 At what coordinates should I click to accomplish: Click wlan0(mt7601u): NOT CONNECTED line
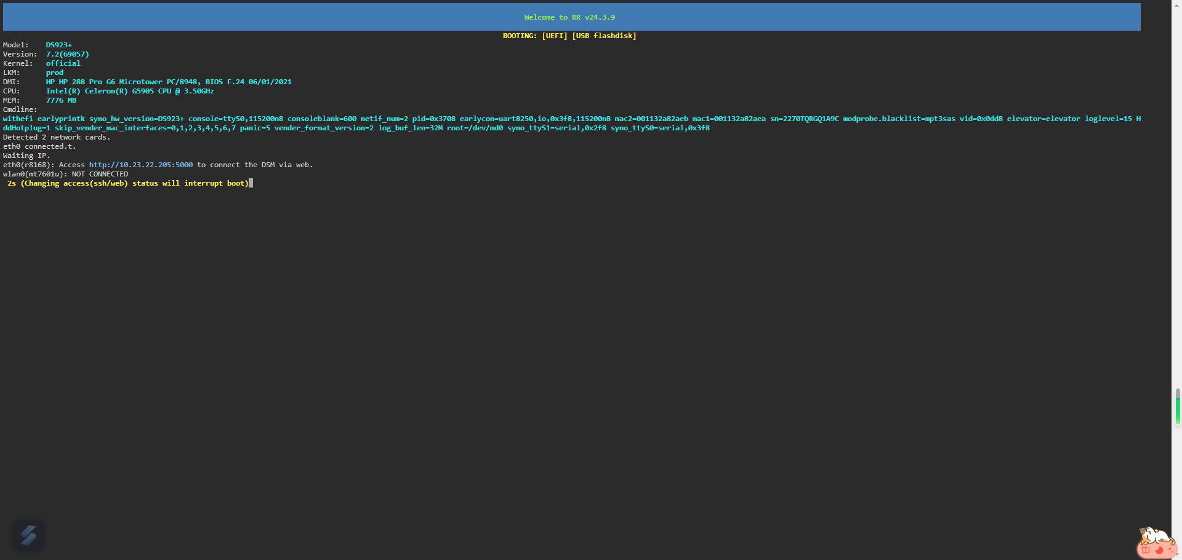click(65, 174)
